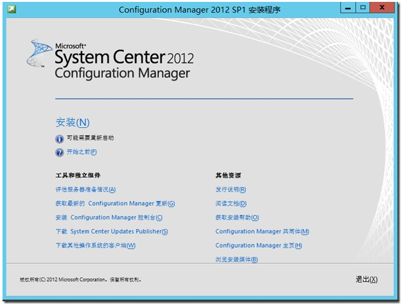Open the 发行说明(R) release notes link
403x305 pixels.
click(231, 190)
